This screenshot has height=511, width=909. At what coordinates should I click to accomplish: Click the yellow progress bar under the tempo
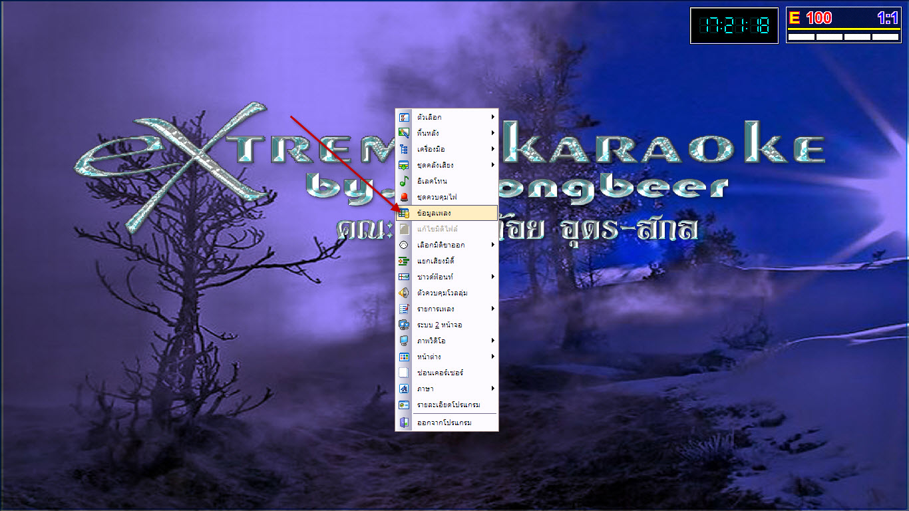point(844,30)
